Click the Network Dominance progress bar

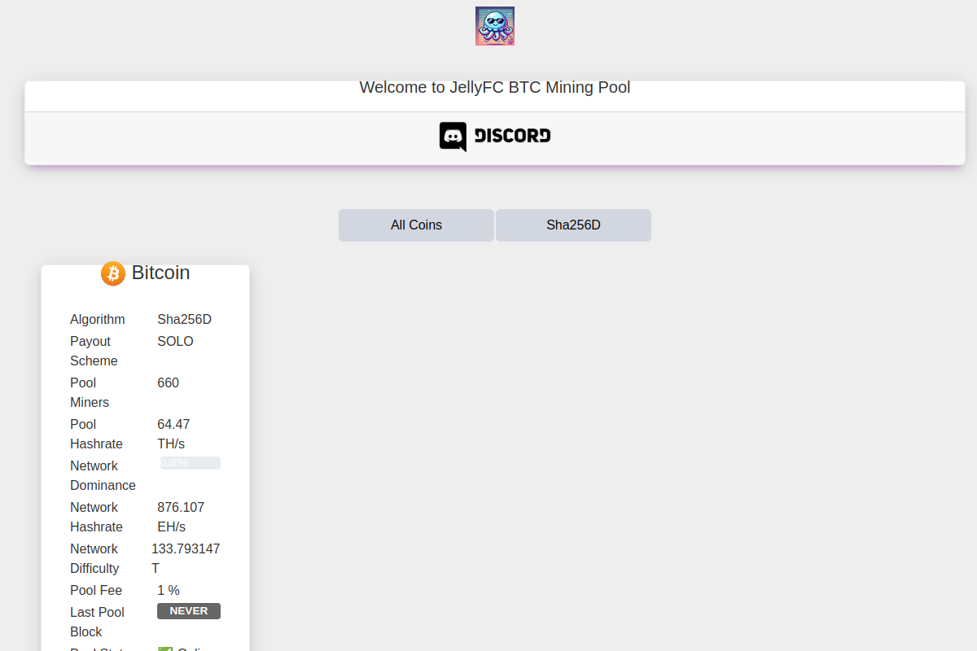[x=190, y=463]
